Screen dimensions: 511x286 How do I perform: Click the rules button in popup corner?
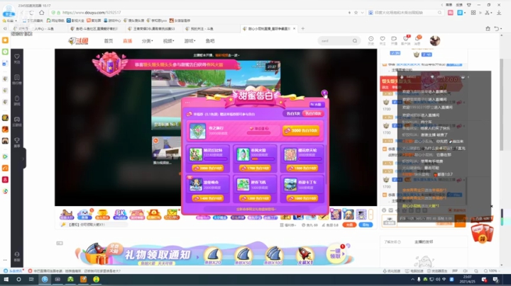click(x=316, y=105)
